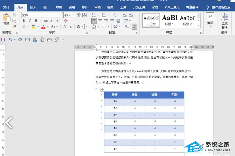
Task: Toggle subscript formatting
Action: click(x=52, y=21)
